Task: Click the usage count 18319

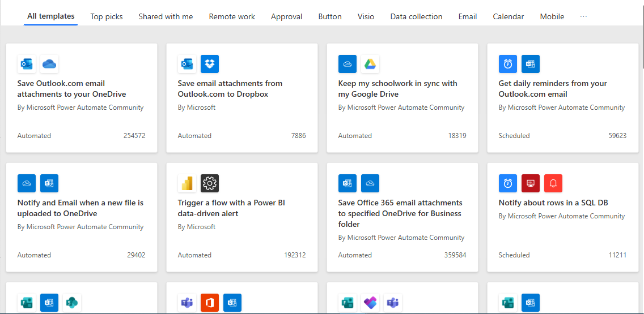Action: (457, 136)
